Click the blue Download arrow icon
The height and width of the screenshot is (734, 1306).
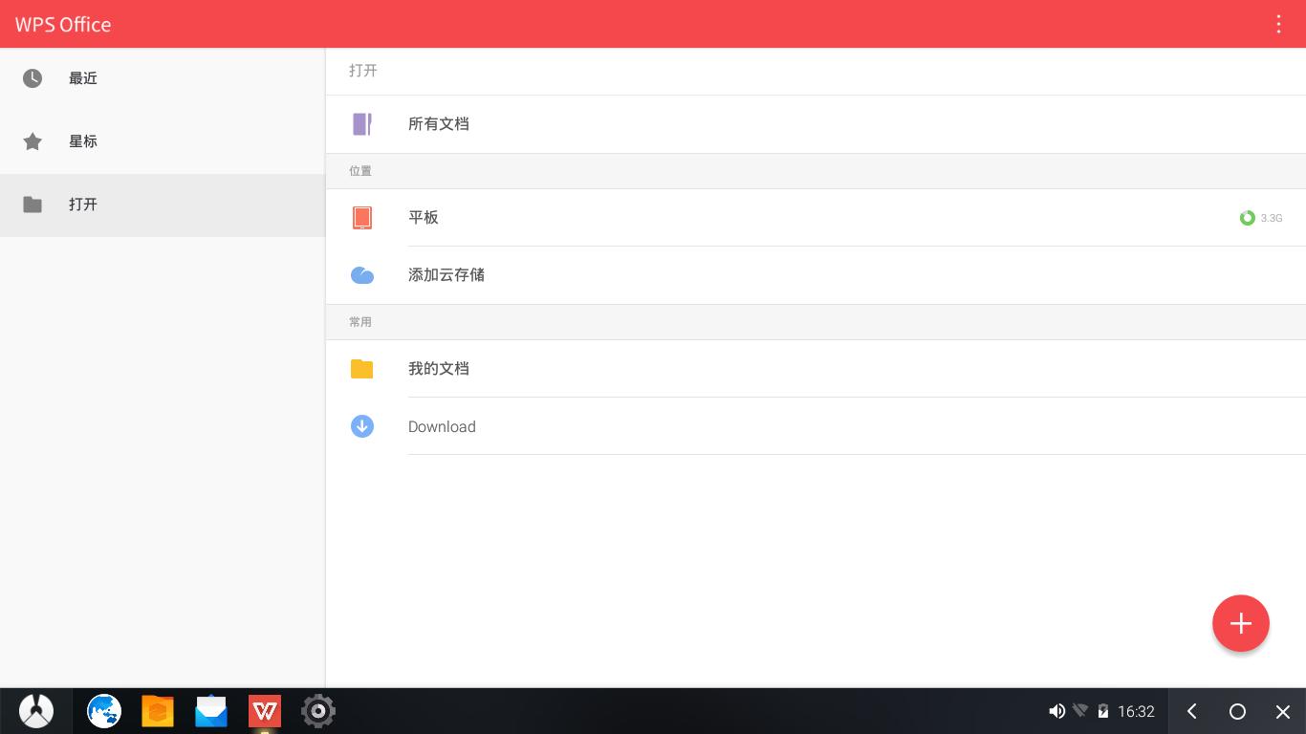point(362,426)
